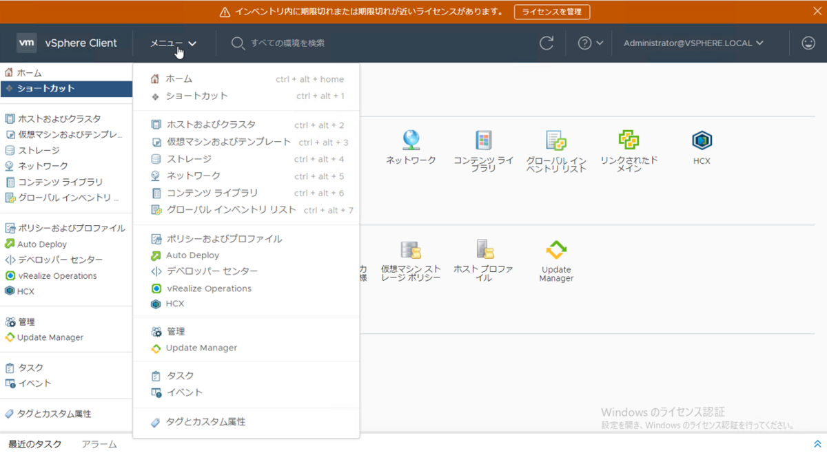827x453 pixels.
Task: Click ショートカット in left sidebar
Action: pyautogui.click(x=66, y=88)
